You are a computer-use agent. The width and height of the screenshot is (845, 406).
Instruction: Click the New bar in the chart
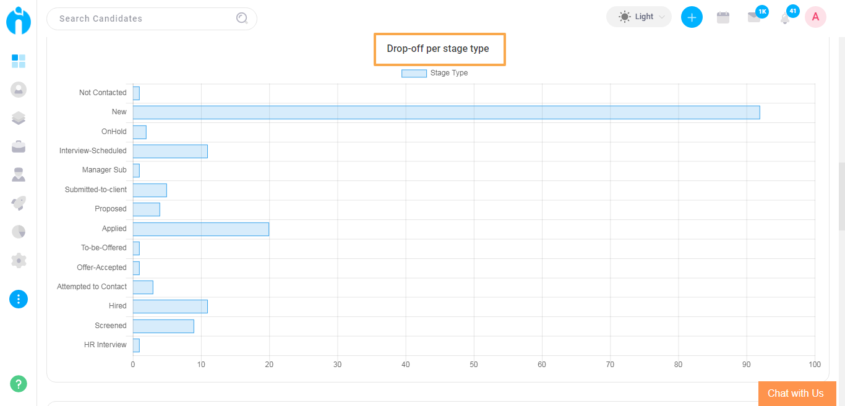click(x=446, y=112)
